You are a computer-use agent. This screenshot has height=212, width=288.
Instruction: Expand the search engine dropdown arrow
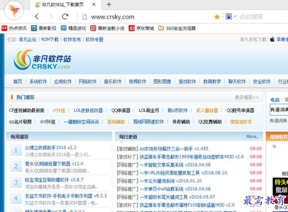(235, 17)
